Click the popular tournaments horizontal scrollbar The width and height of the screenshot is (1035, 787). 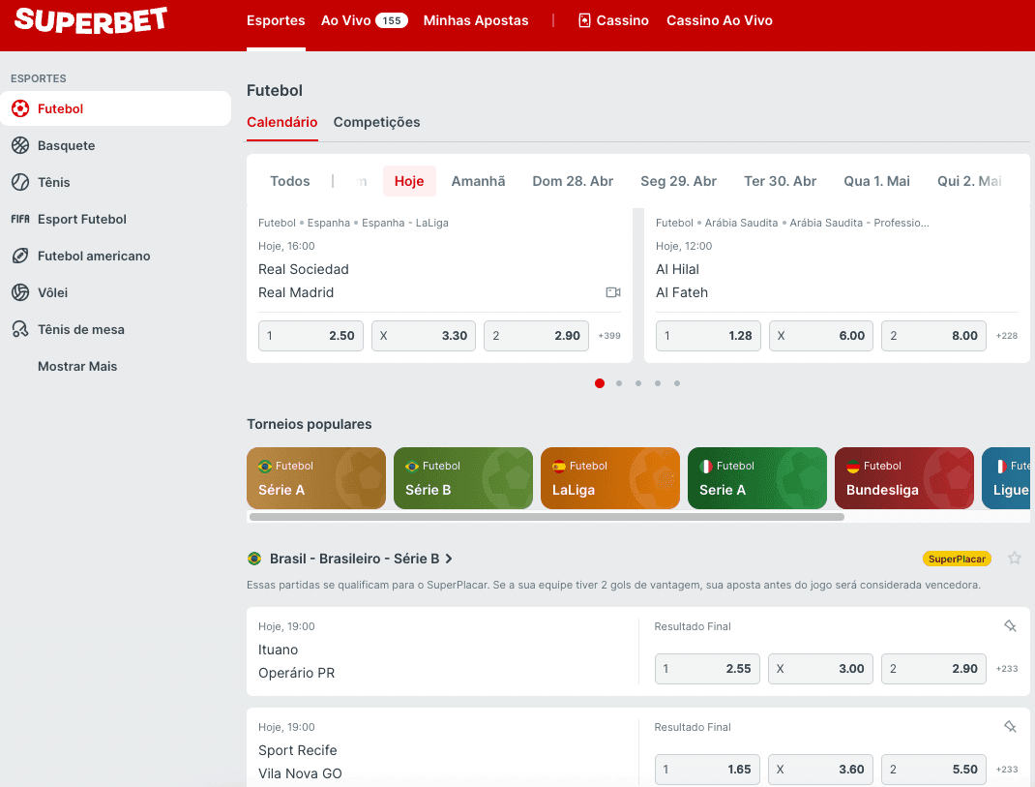pyautogui.click(x=547, y=517)
